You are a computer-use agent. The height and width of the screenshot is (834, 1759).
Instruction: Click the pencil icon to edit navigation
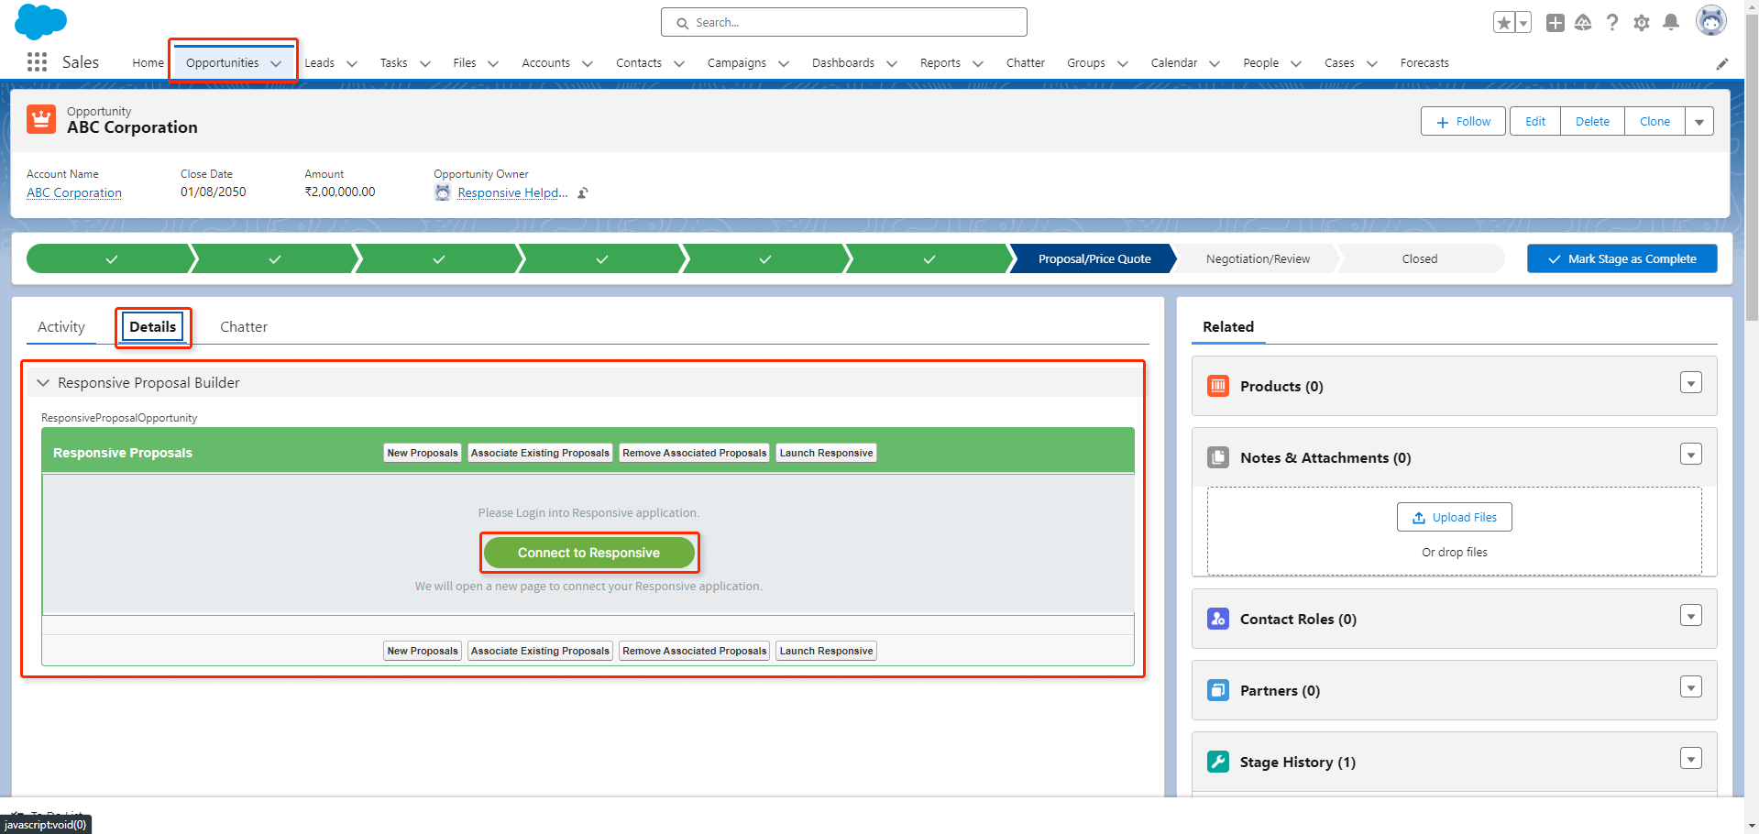(x=1722, y=63)
